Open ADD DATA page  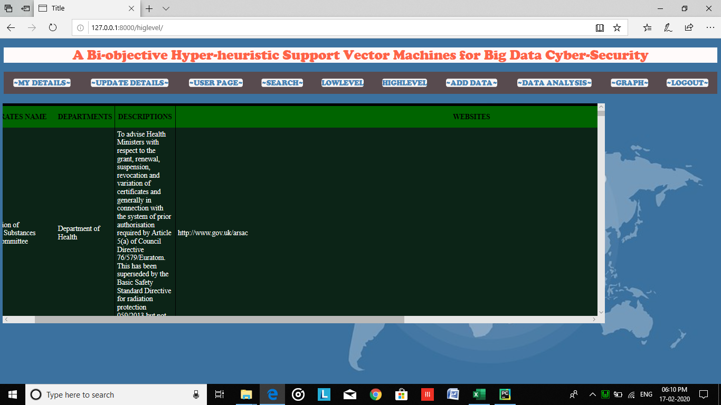click(x=472, y=83)
